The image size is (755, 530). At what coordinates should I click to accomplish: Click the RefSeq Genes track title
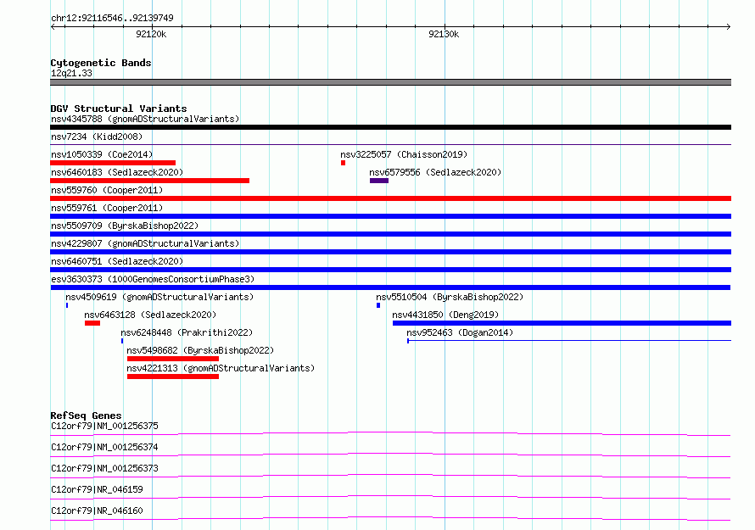point(86,416)
